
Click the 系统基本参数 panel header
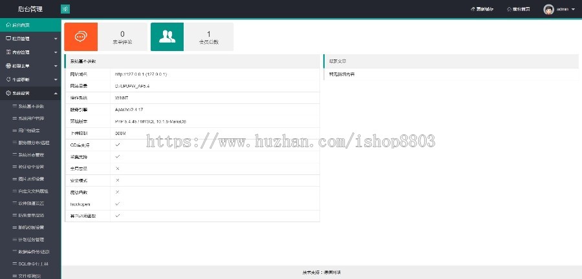pyautogui.click(x=192, y=61)
